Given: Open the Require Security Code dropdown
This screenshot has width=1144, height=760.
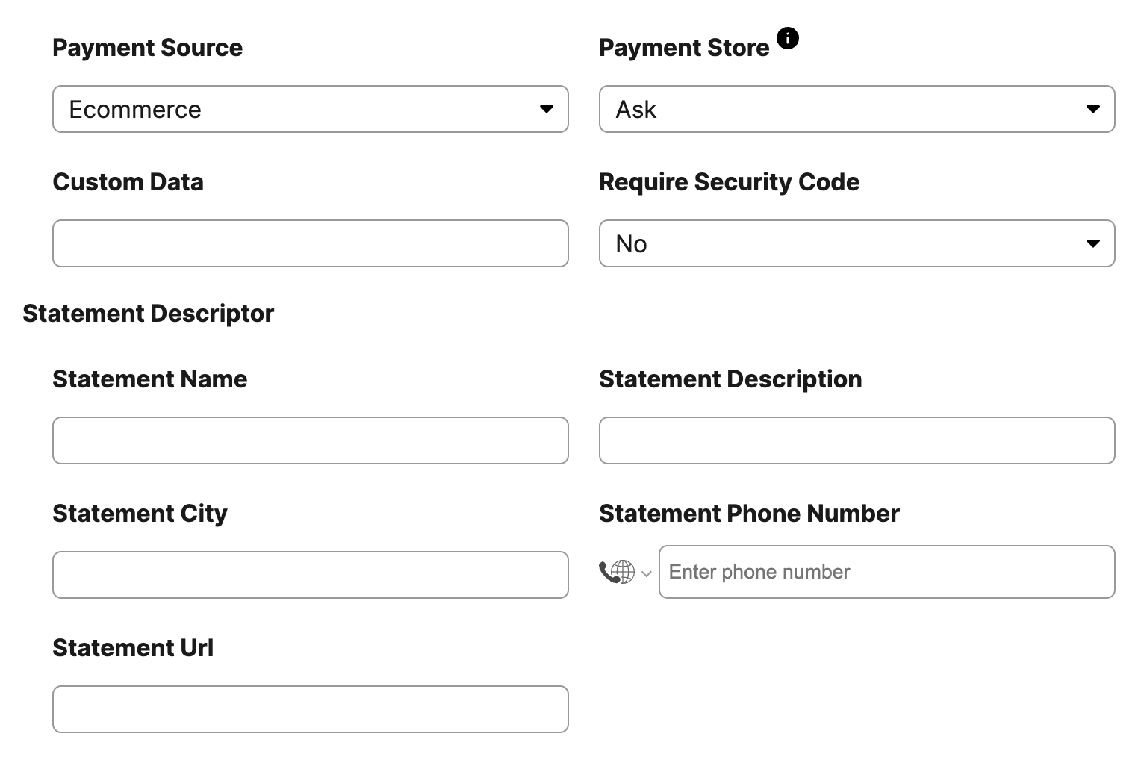Looking at the screenshot, I should click(x=857, y=243).
